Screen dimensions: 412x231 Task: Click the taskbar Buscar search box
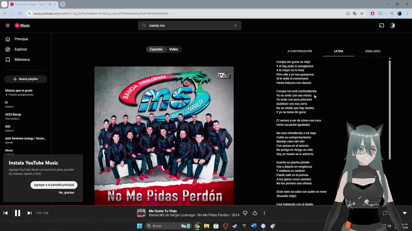(168, 226)
